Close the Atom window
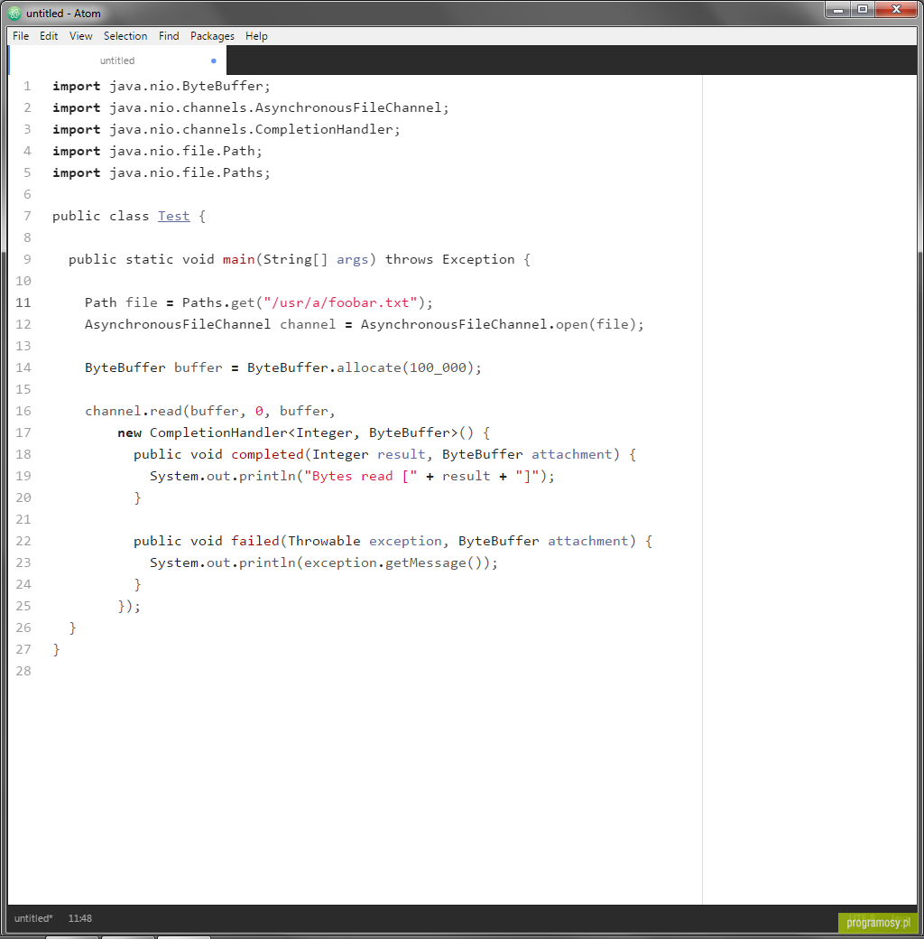Image resolution: width=924 pixels, height=939 pixels. tap(896, 10)
